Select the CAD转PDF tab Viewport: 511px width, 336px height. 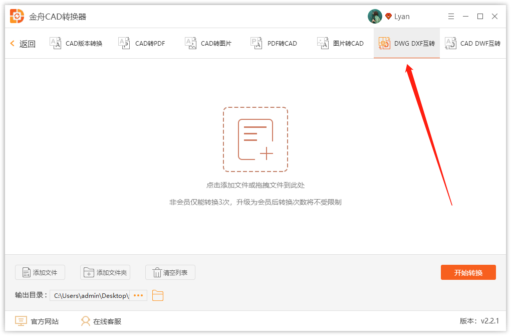[x=142, y=44]
